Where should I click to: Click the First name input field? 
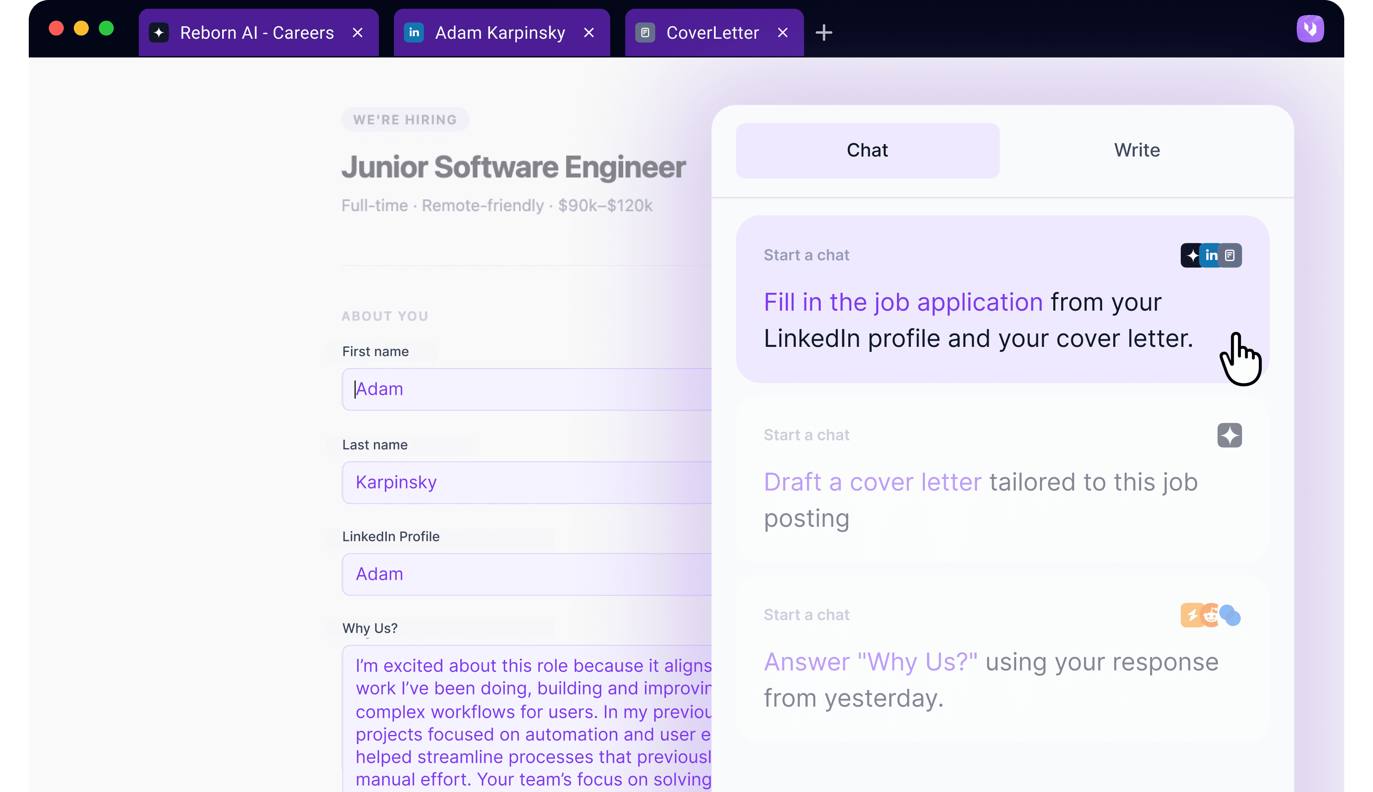pos(526,389)
